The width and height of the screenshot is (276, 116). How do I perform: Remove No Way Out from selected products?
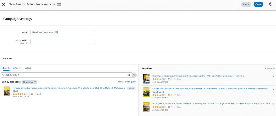274,104
